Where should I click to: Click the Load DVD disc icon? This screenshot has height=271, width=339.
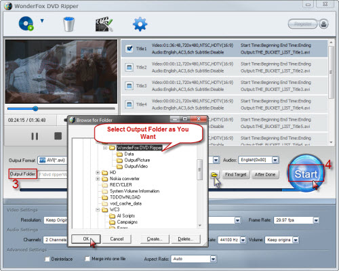pos(26,24)
